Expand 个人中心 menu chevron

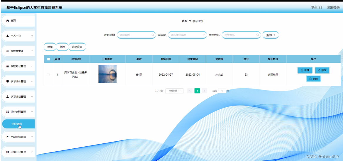pyautogui.click(x=32, y=36)
